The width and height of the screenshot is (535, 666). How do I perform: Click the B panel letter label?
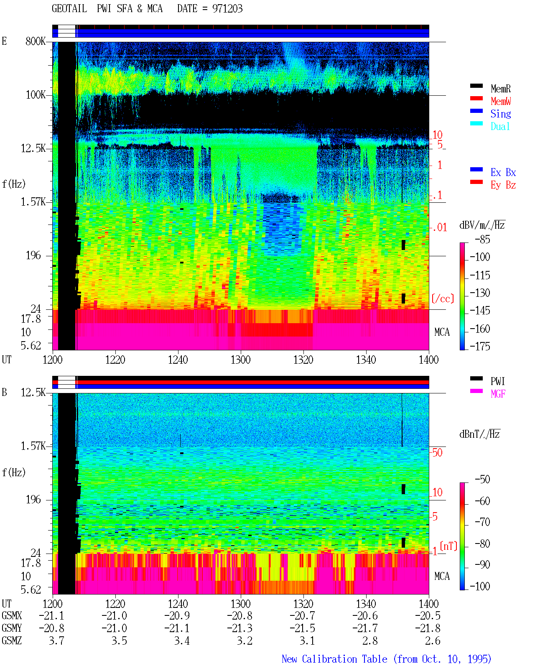pos(5,392)
